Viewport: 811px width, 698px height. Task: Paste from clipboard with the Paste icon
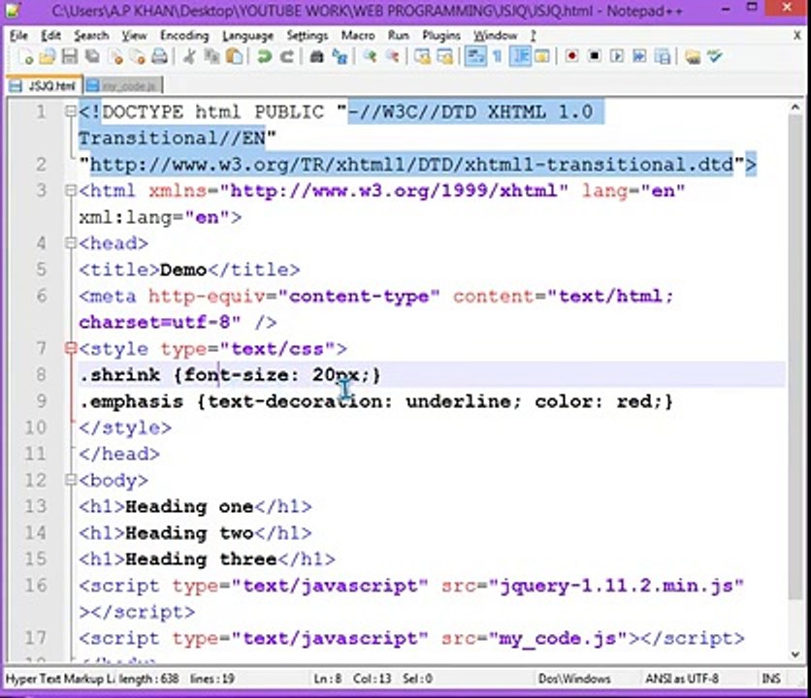coord(235,56)
